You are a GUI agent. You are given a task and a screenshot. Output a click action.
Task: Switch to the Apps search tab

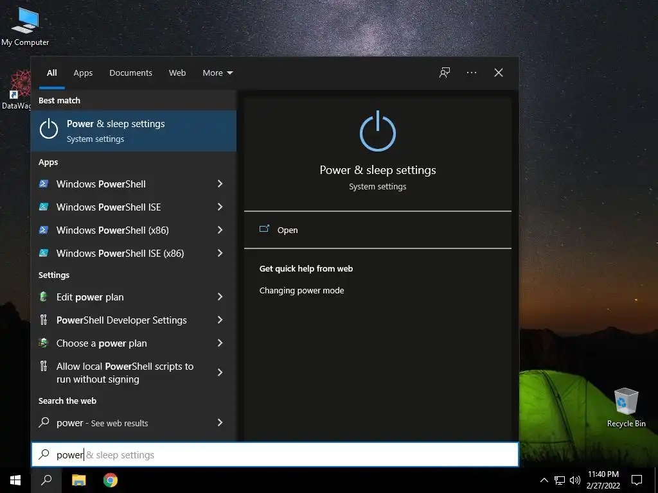[x=83, y=73]
